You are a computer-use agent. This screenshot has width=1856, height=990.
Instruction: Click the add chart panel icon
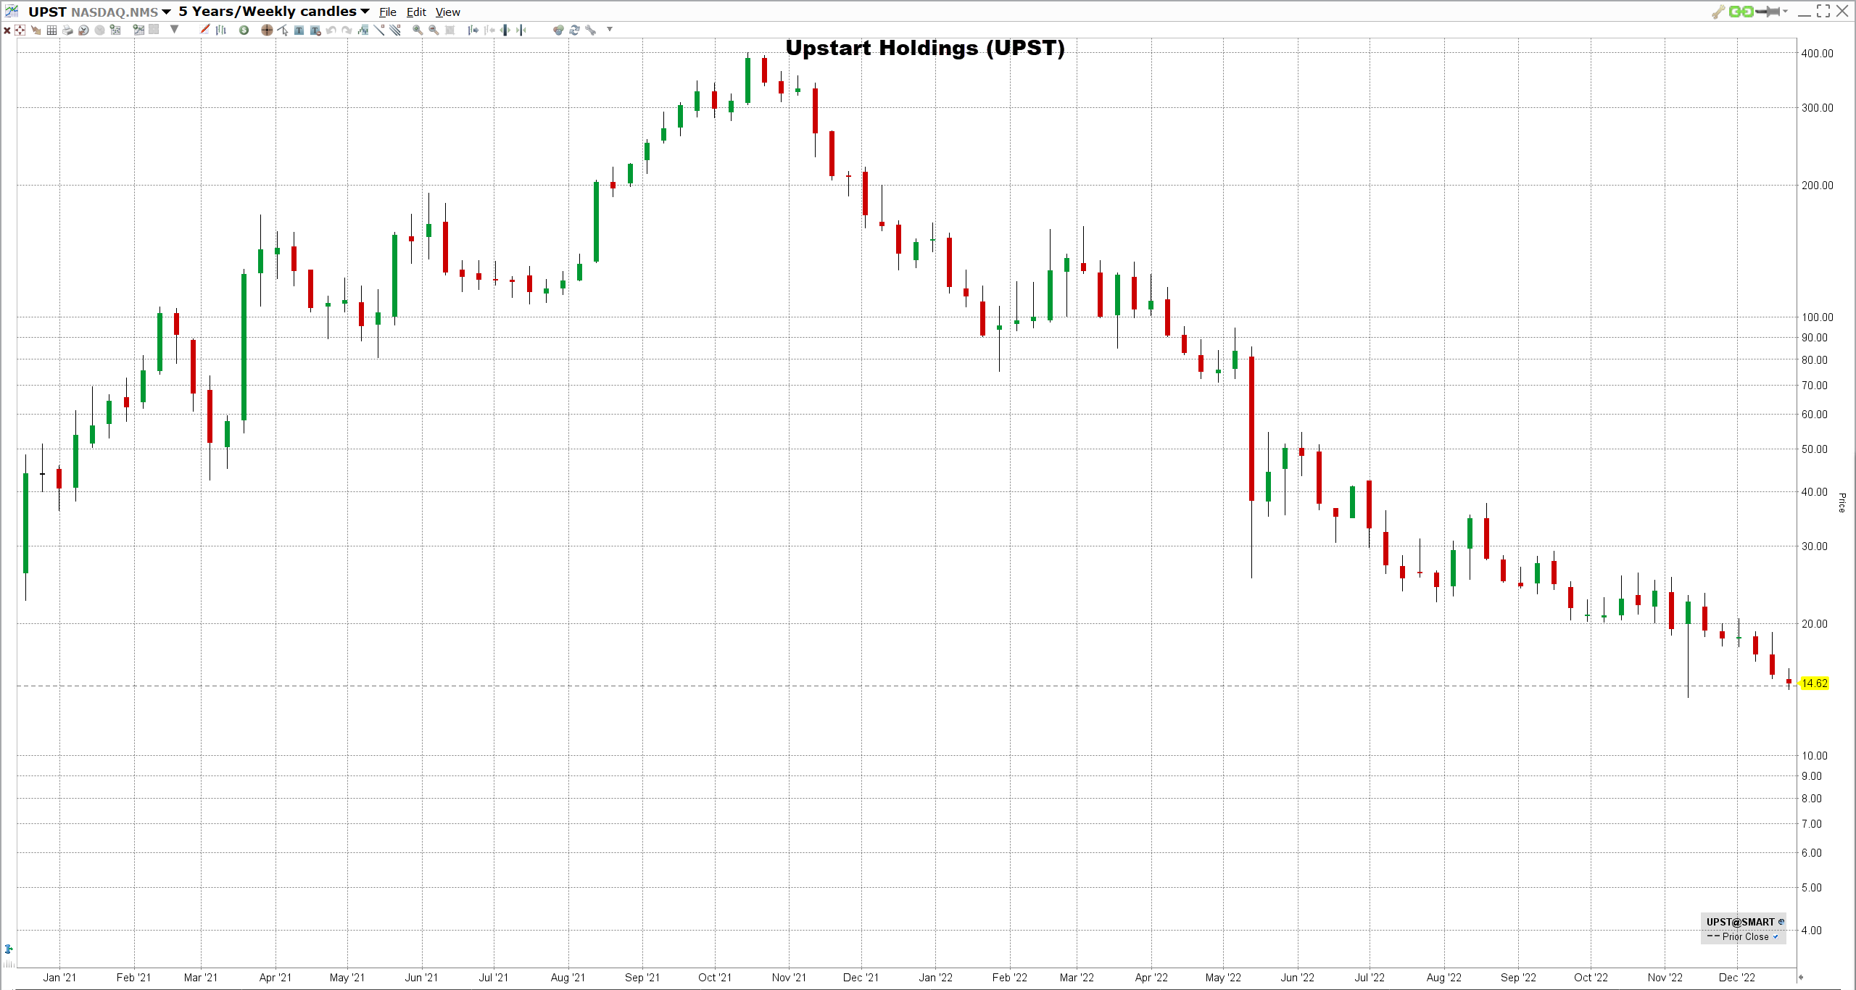point(138,30)
